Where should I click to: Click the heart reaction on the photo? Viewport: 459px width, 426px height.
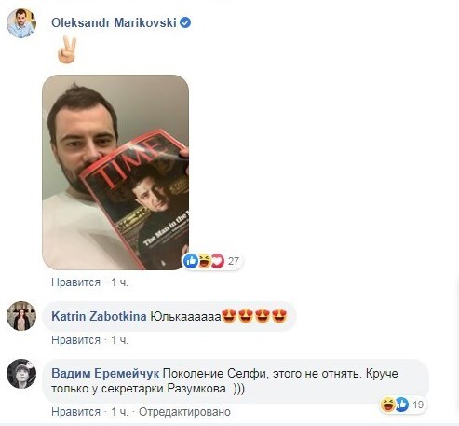[x=218, y=261]
